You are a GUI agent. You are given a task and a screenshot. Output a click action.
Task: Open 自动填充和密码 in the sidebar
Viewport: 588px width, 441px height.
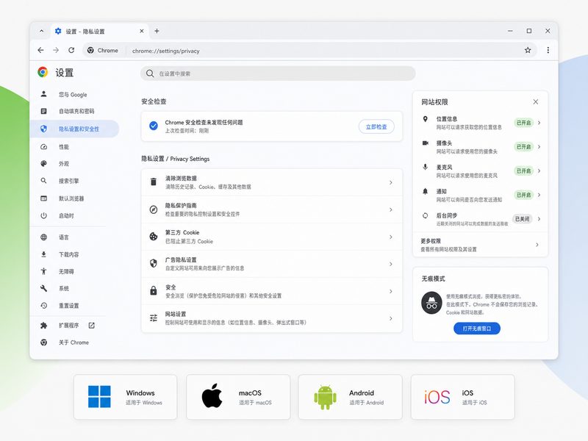point(76,111)
